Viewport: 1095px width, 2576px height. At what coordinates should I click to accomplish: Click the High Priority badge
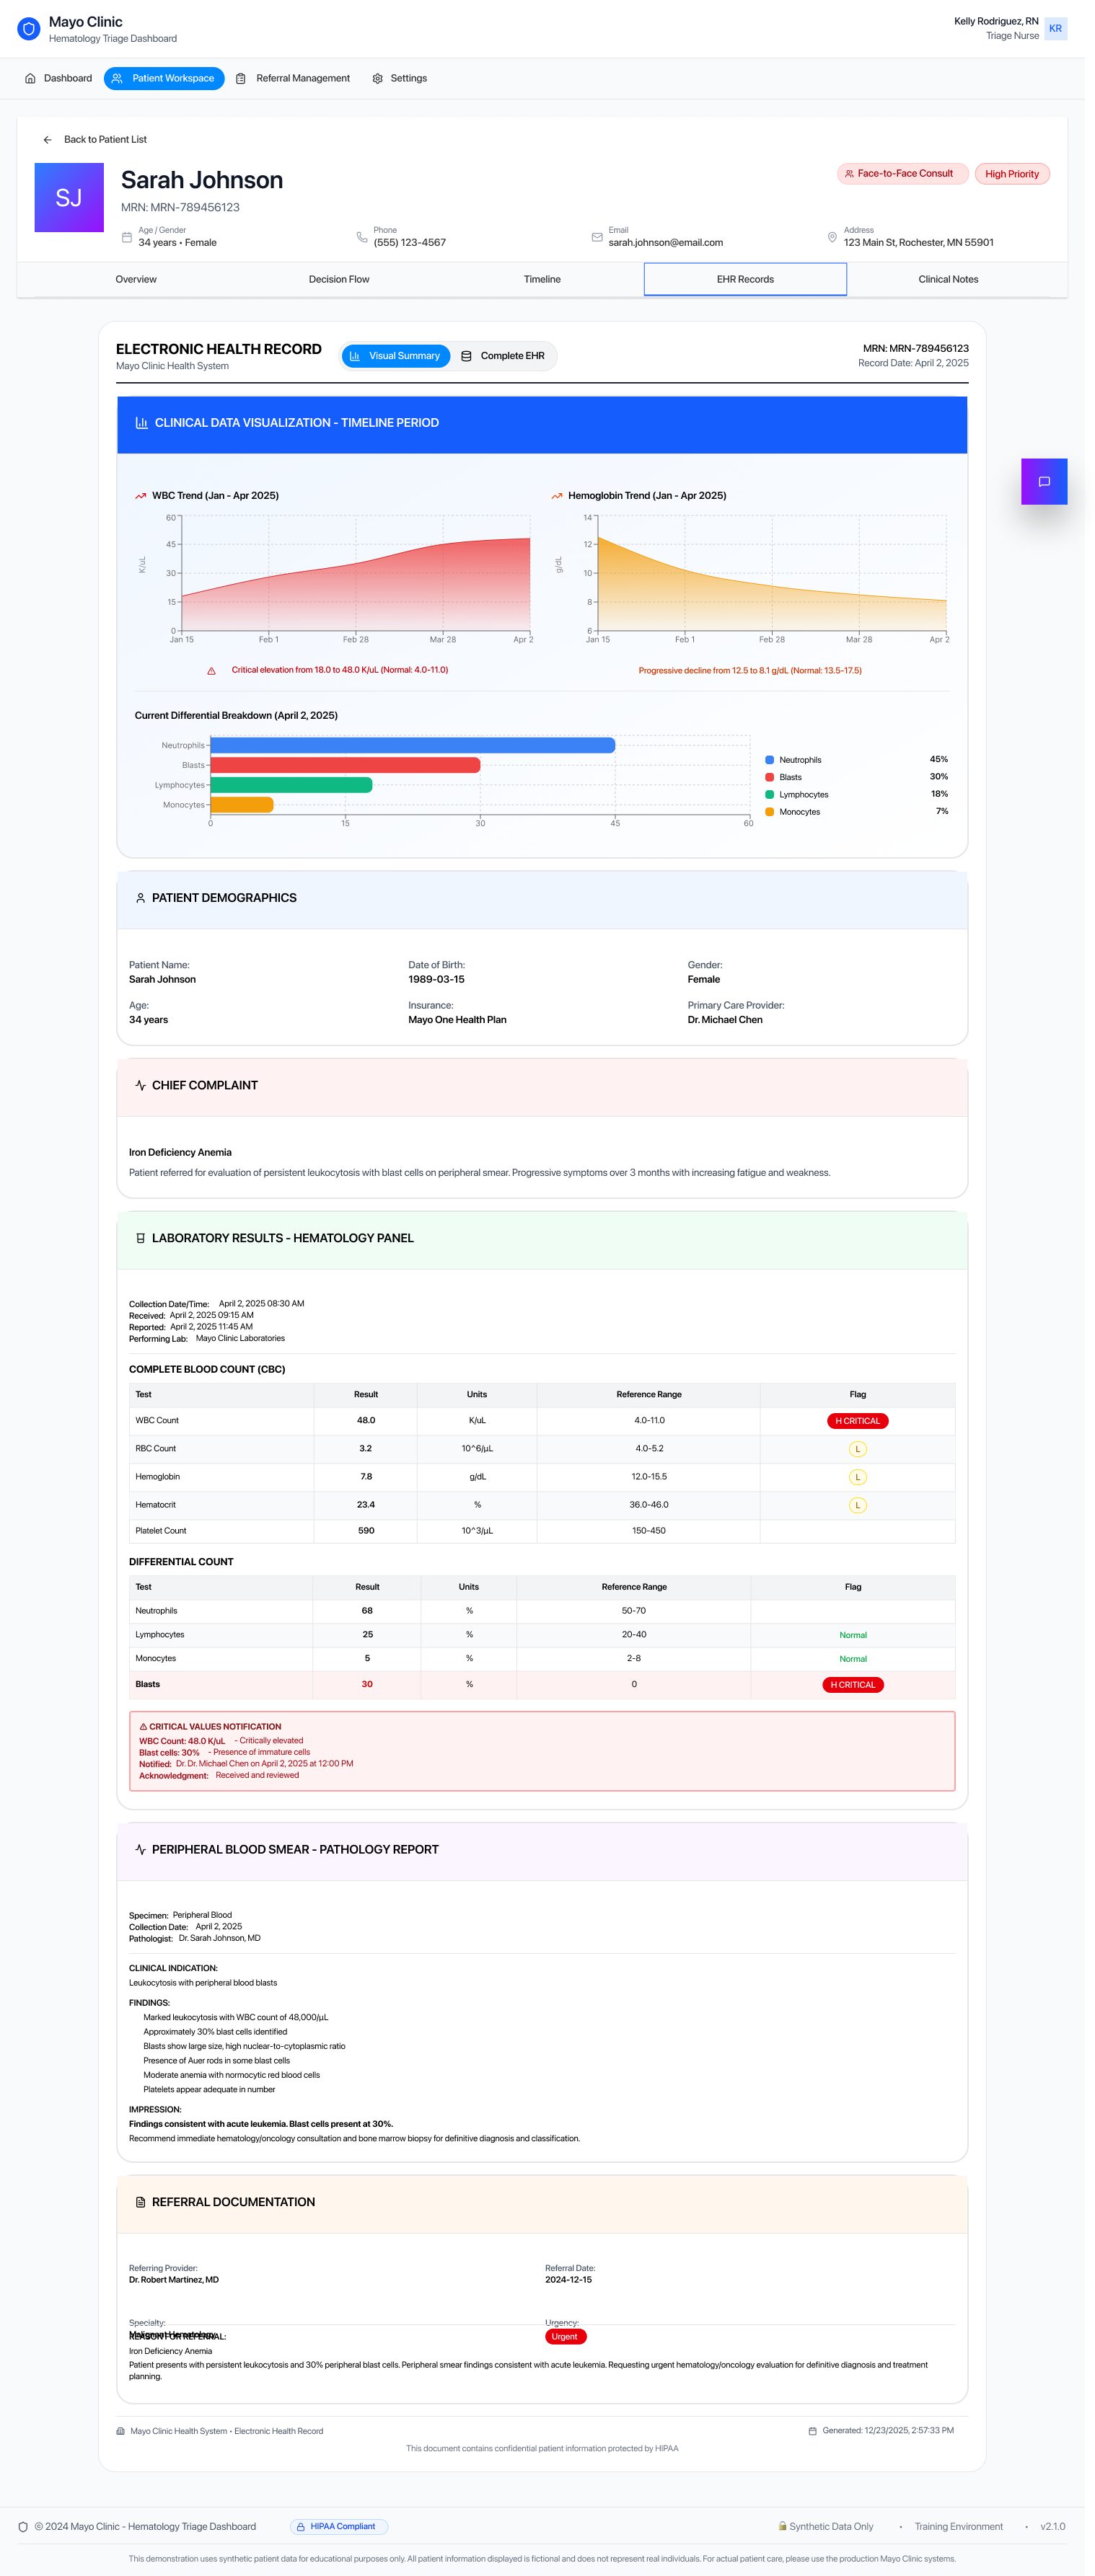(1011, 174)
